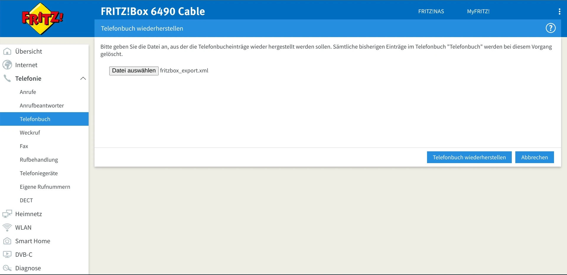The width and height of the screenshot is (567, 275).
Task: Cancel with the Abbrechen button
Action: click(535, 157)
